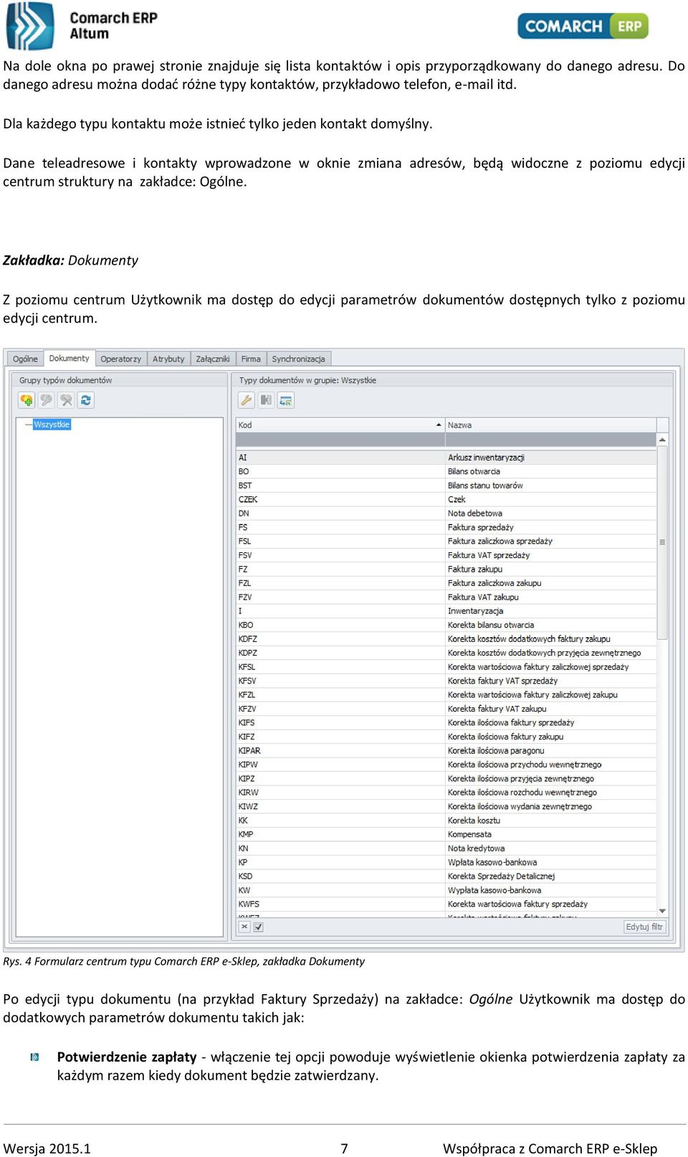Select the Inwentaryzacja document type
The image size is (688, 1157).
tap(446, 611)
